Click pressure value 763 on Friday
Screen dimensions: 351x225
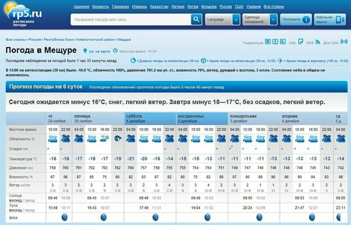(x=104, y=168)
